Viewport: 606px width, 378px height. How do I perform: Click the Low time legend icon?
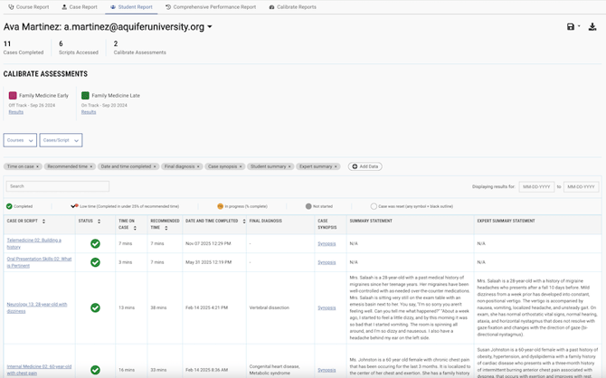coord(74,206)
